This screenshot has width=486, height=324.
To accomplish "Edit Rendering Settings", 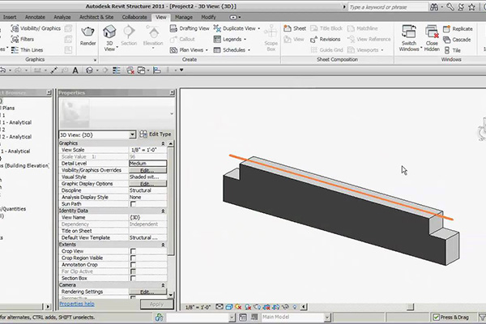I will (x=147, y=292).
